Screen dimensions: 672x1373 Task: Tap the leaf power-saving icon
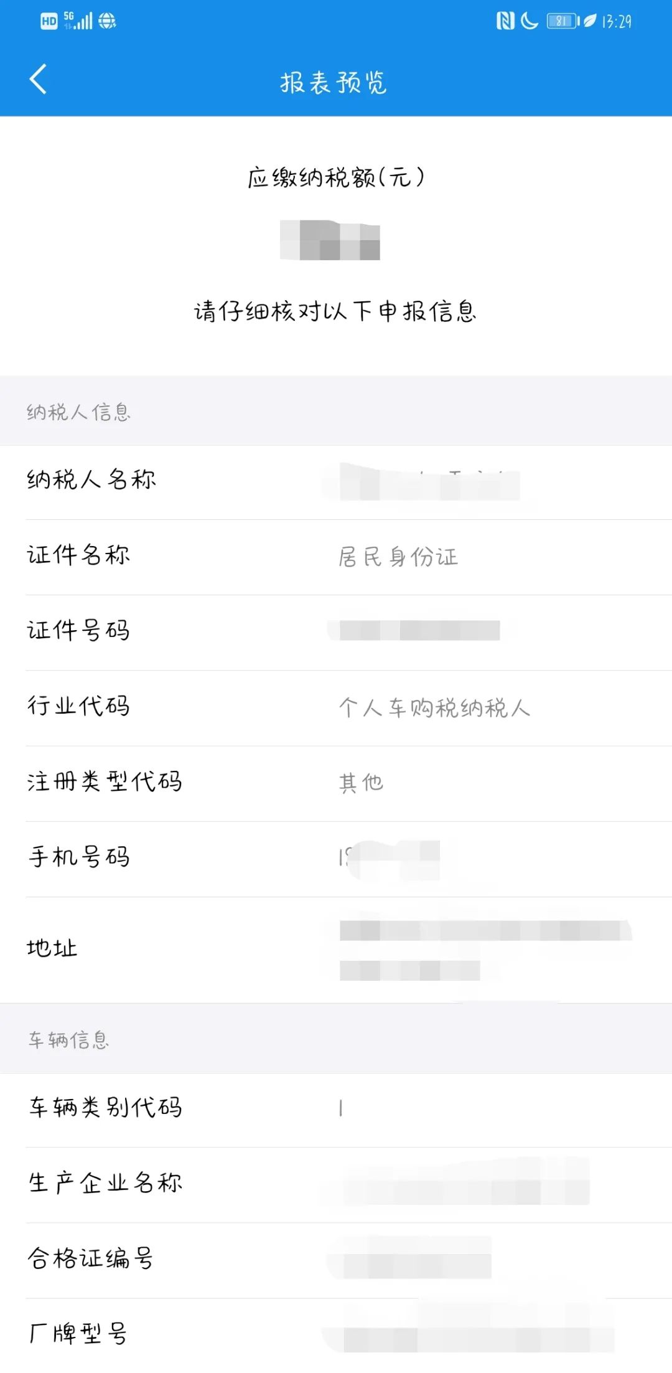589,21
